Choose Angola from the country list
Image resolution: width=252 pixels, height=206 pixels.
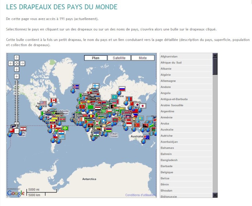coord(186,93)
